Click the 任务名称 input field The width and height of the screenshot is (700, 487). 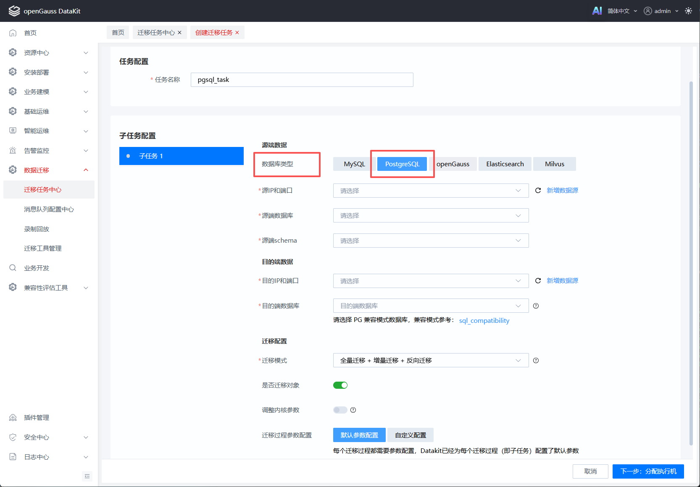(x=302, y=80)
